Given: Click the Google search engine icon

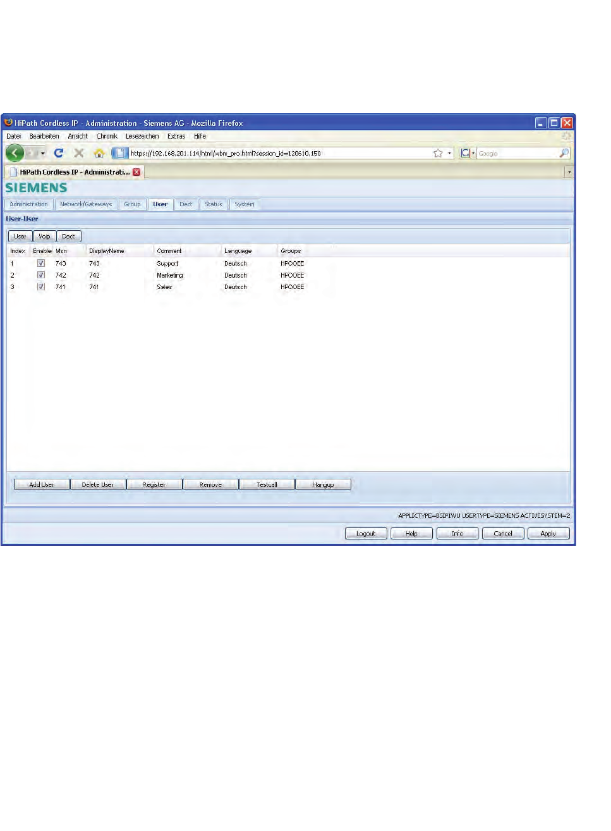Looking at the screenshot, I should click(465, 153).
